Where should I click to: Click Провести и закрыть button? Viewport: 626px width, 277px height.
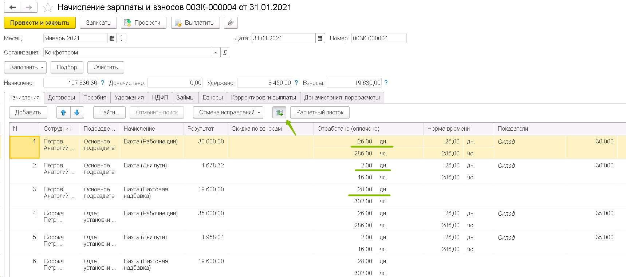click(40, 23)
